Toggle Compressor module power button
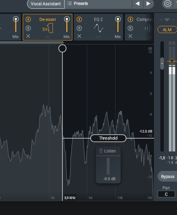This screenshot has height=215, width=177. coord(130,20)
